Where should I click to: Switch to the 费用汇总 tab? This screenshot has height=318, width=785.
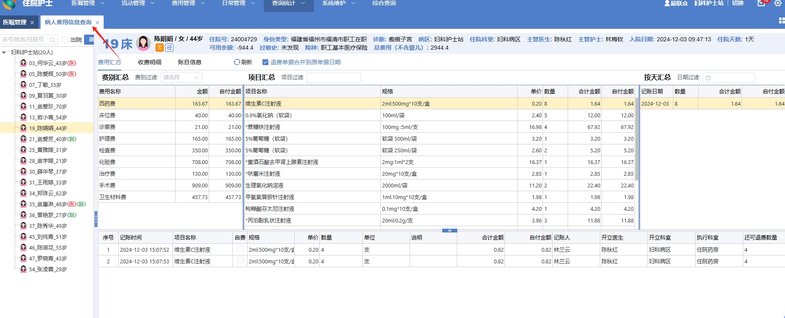110,62
